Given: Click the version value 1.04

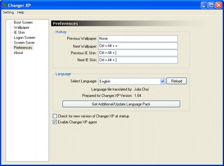Looking at the screenshot, I should pos(138,96).
